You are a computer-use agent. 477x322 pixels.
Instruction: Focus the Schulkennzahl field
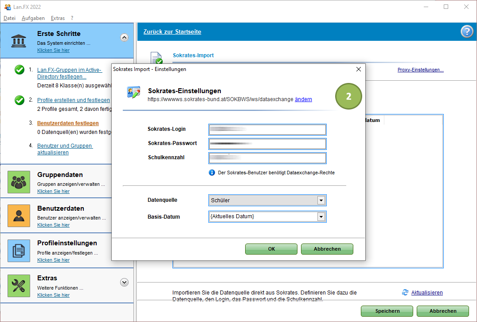[267, 158]
